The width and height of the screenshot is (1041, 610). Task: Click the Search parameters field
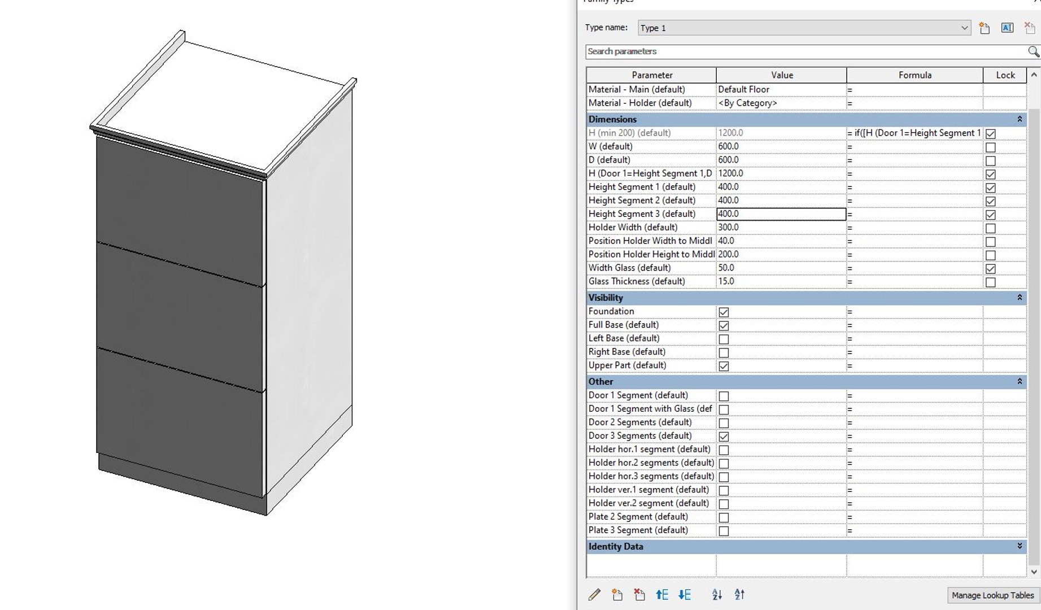807,51
